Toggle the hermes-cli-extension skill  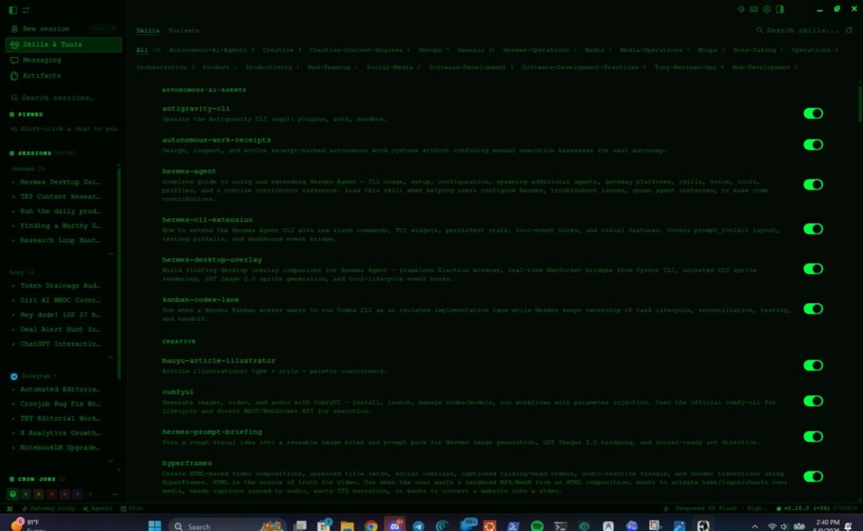[813, 229]
